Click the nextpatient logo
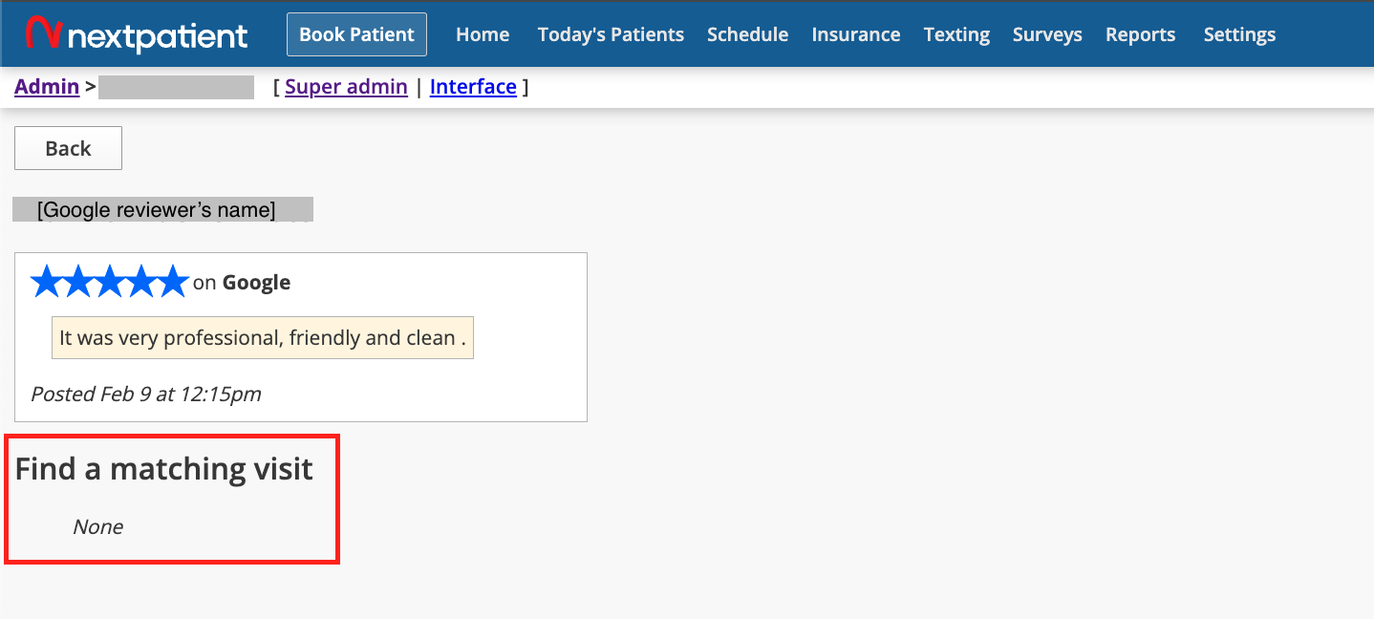The width and height of the screenshot is (1374, 619). [x=136, y=34]
